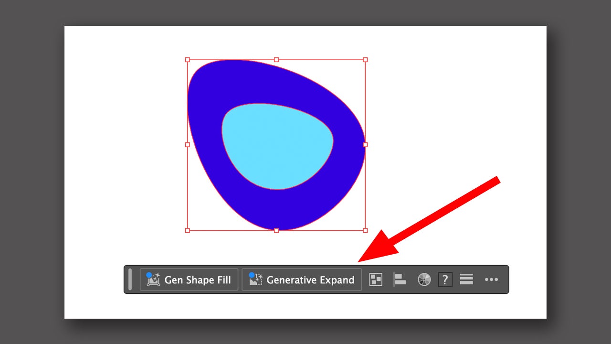The width and height of the screenshot is (611, 344).
Task: Click the left-middle bounding box handle
Action: coord(188,144)
